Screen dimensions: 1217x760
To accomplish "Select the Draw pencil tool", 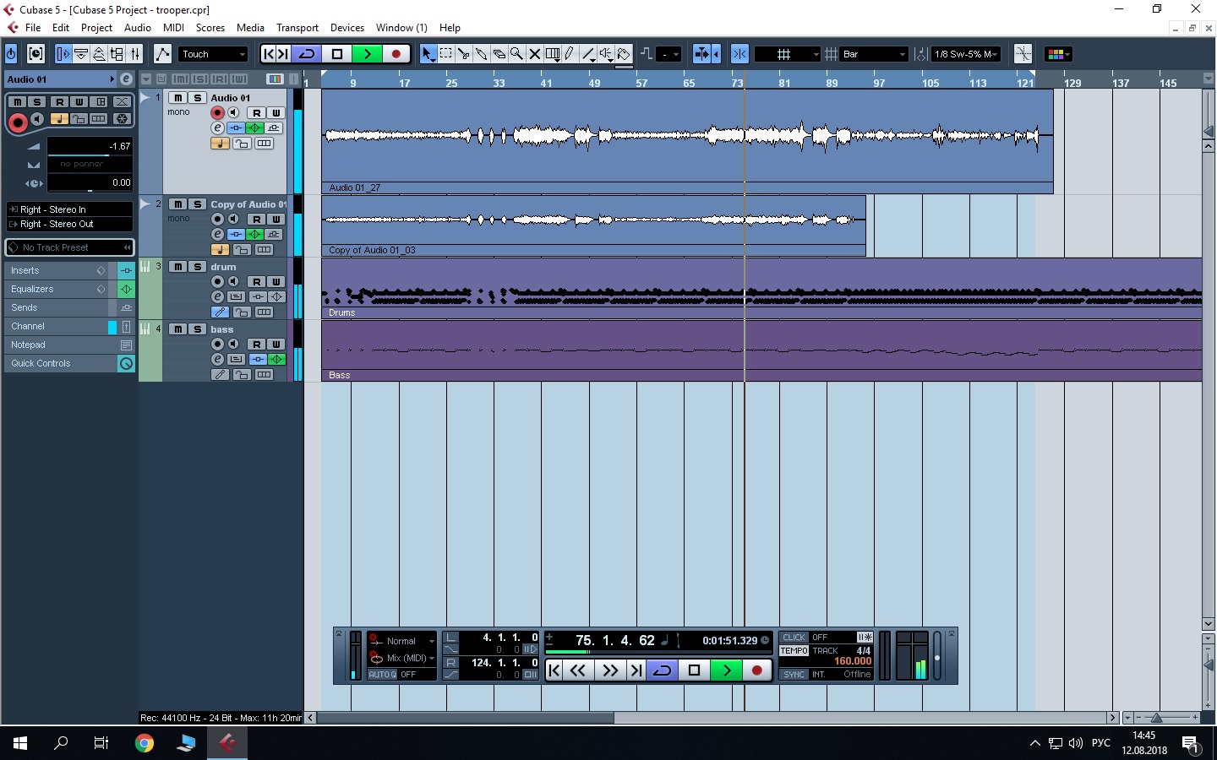I will tap(570, 54).
